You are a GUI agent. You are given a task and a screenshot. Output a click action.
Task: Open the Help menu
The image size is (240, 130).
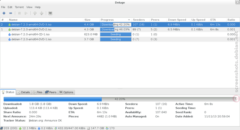click(38, 7)
